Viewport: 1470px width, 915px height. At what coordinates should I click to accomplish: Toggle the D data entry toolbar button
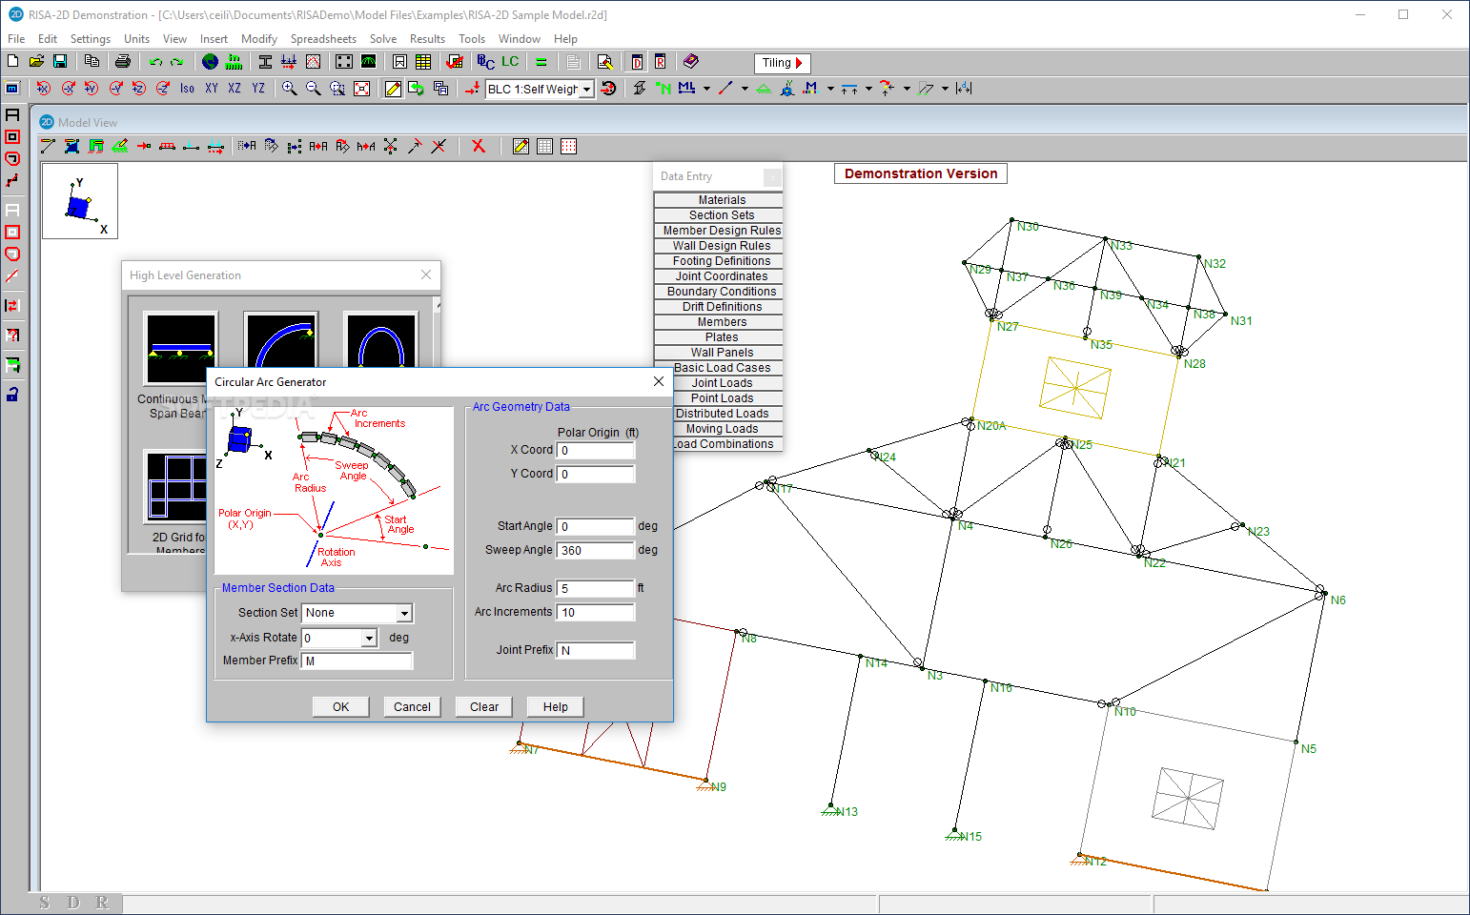click(637, 62)
